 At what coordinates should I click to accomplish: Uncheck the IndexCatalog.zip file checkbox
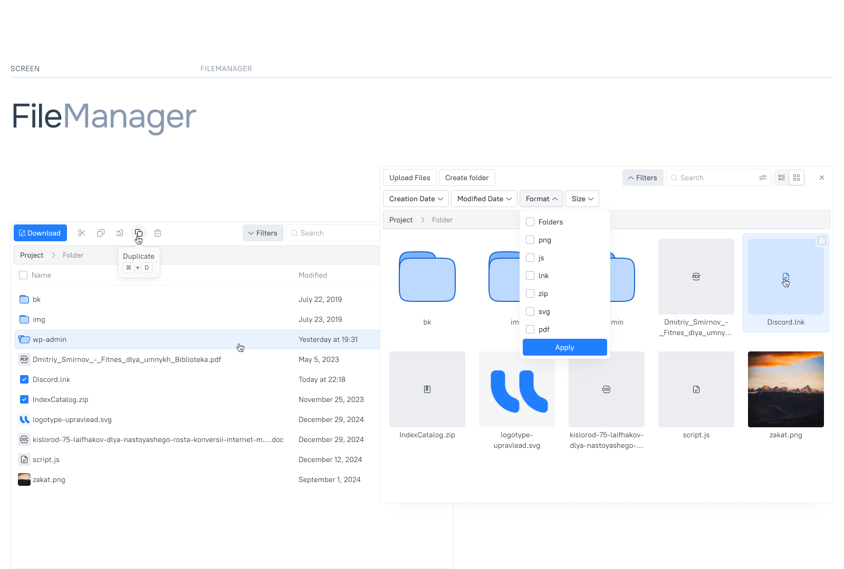pos(24,399)
